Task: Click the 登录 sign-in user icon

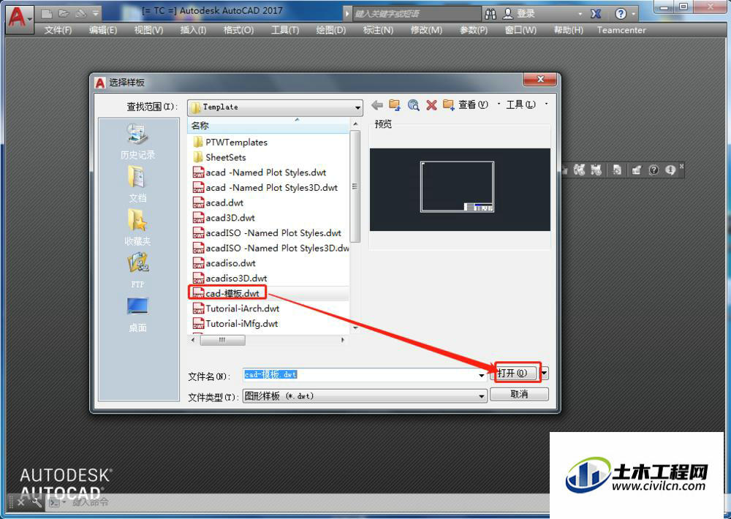Action: 508,14
